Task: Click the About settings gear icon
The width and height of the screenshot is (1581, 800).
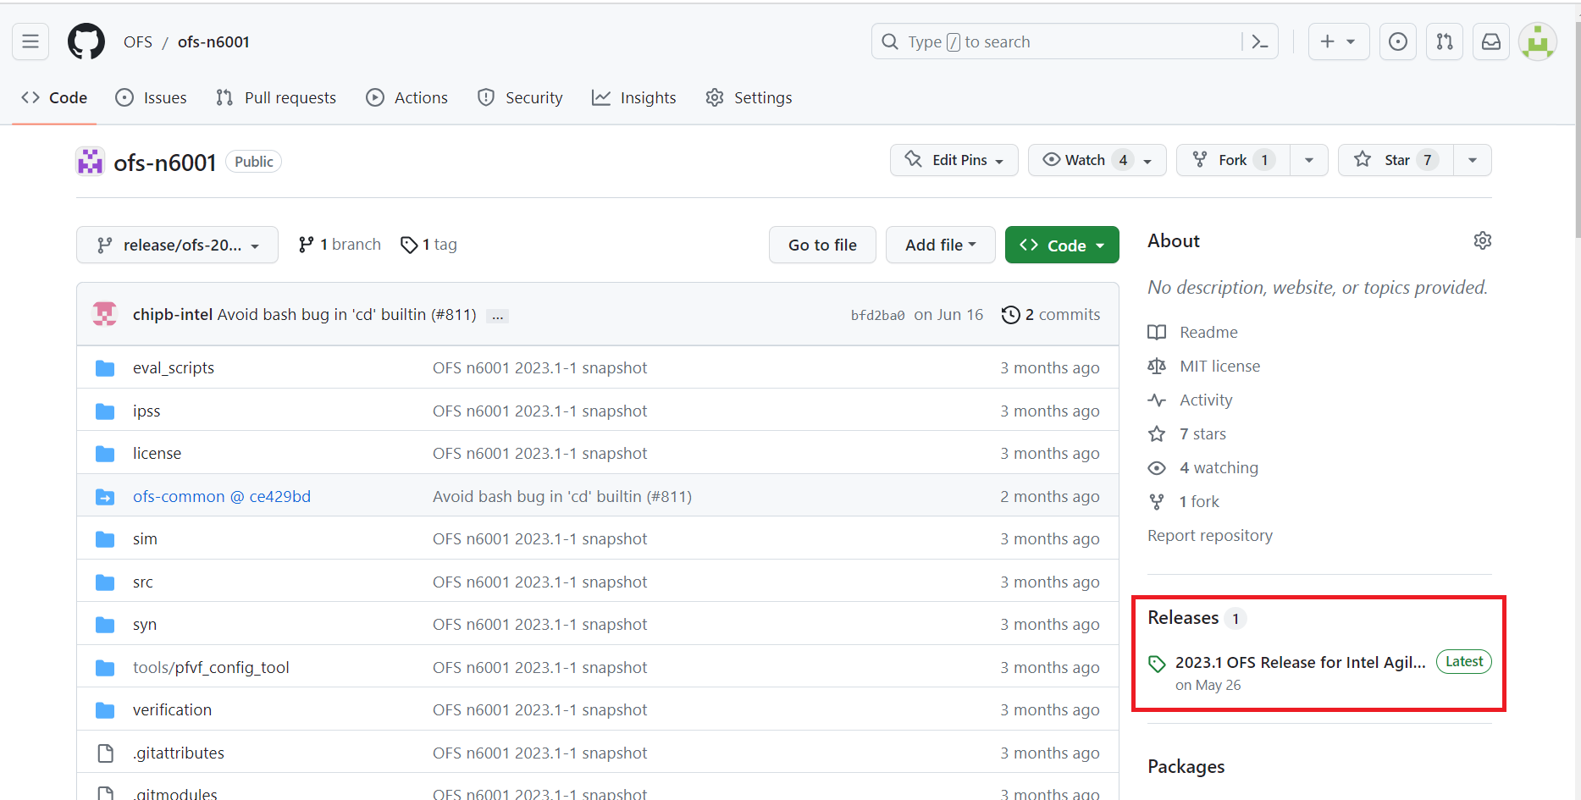Action: click(x=1482, y=240)
